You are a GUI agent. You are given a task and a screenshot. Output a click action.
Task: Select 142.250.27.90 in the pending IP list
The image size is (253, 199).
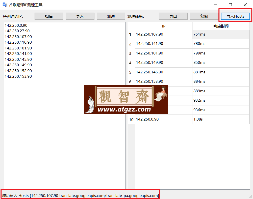(x=17, y=31)
